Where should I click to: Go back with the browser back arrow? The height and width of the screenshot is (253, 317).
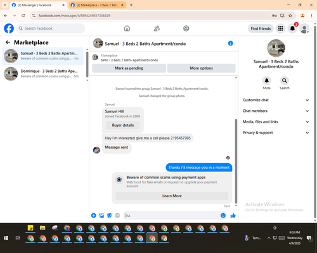6,16
